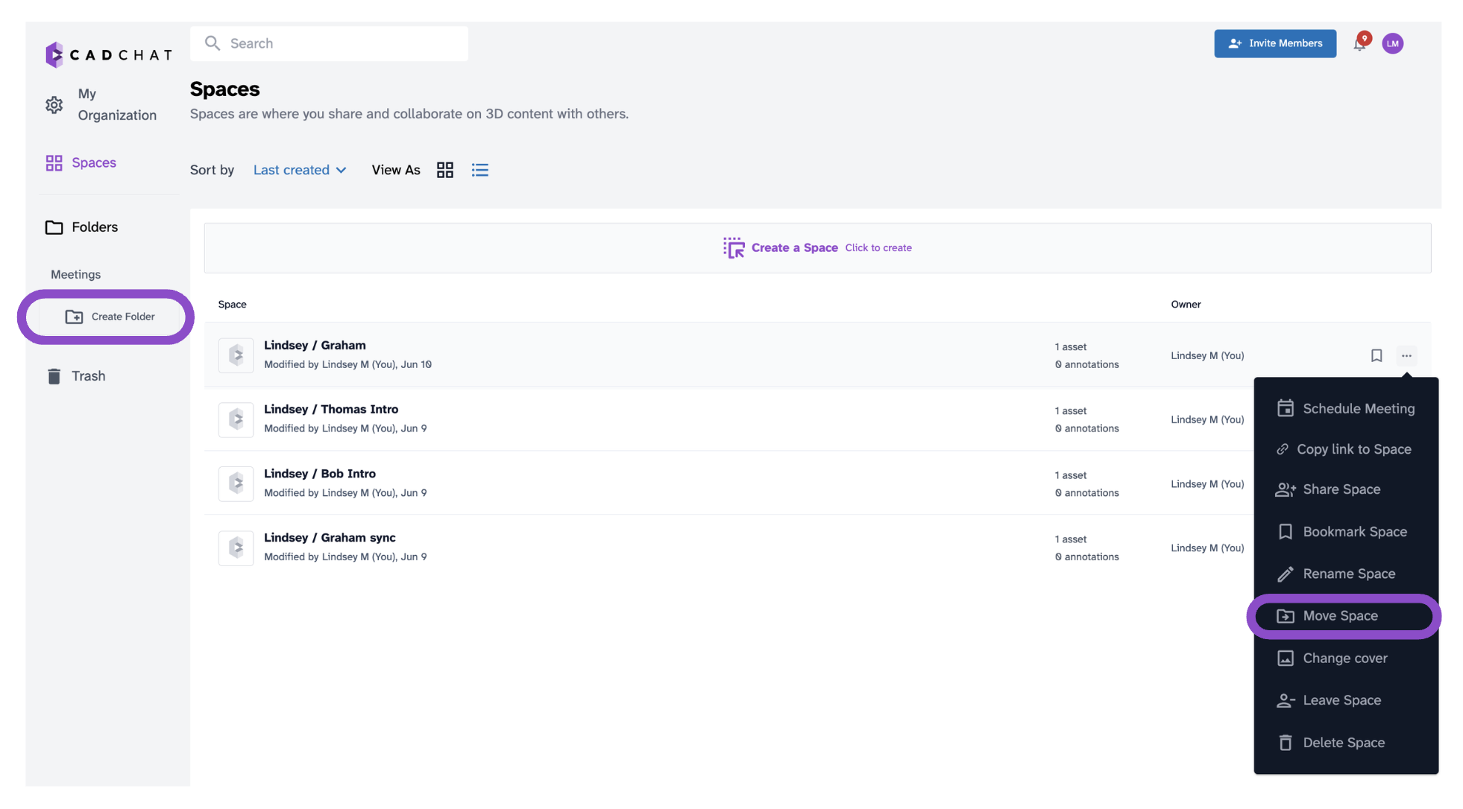Open notifications bell
The height and width of the screenshot is (809, 1463).
pyautogui.click(x=1359, y=43)
